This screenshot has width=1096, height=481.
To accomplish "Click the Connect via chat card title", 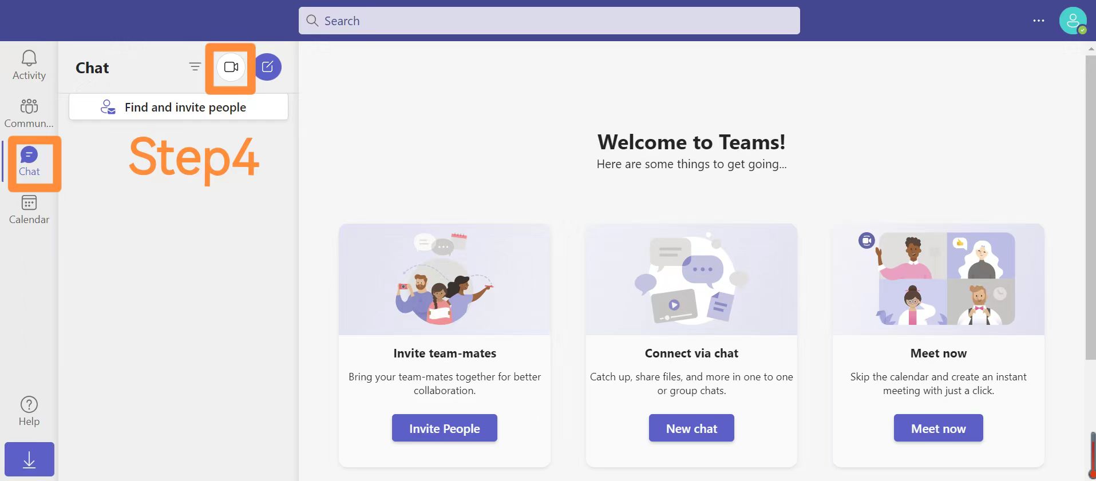I will (x=691, y=353).
